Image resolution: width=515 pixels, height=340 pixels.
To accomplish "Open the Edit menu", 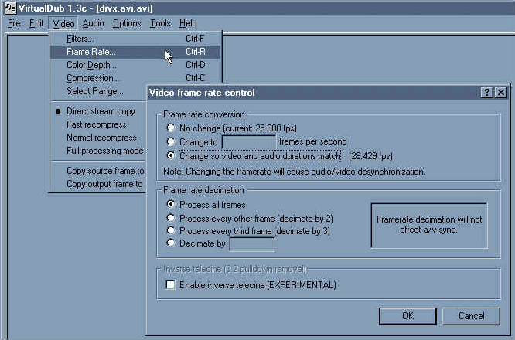I will click(36, 24).
